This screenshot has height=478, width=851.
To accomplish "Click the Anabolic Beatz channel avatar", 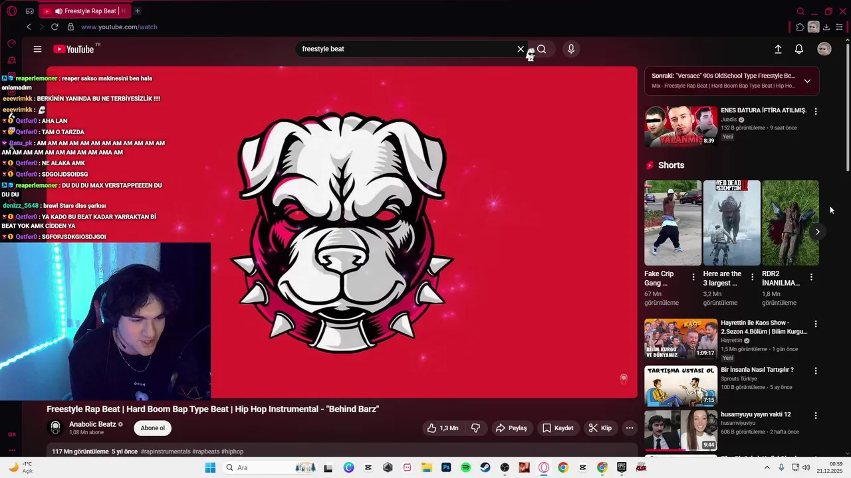I will (56, 428).
